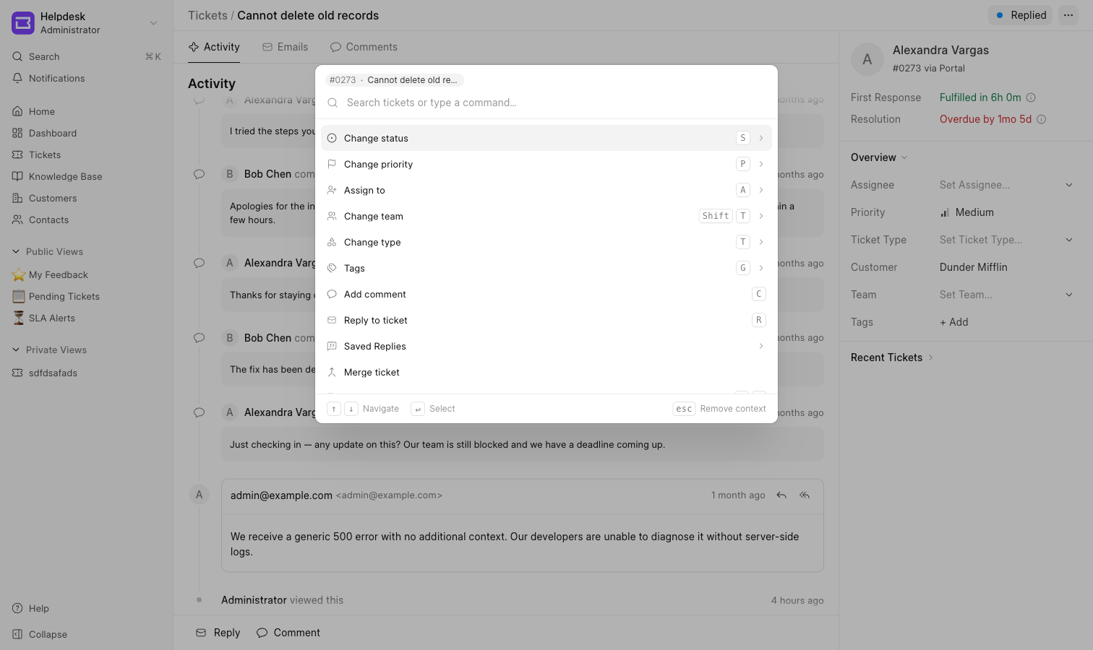This screenshot has width=1093, height=650.
Task: Click the Reply button at the bottom
Action: (218, 633)
